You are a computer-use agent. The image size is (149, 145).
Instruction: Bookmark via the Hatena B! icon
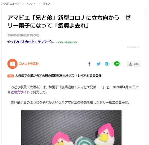pos(107,64)
